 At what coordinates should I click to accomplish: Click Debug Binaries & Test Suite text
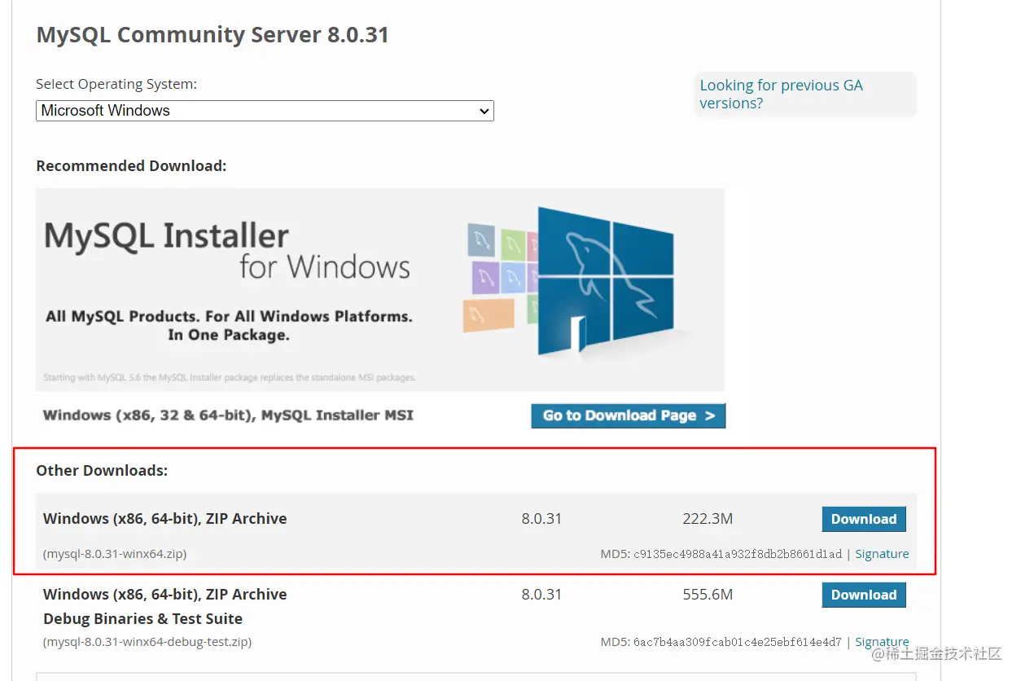[143, 618]
